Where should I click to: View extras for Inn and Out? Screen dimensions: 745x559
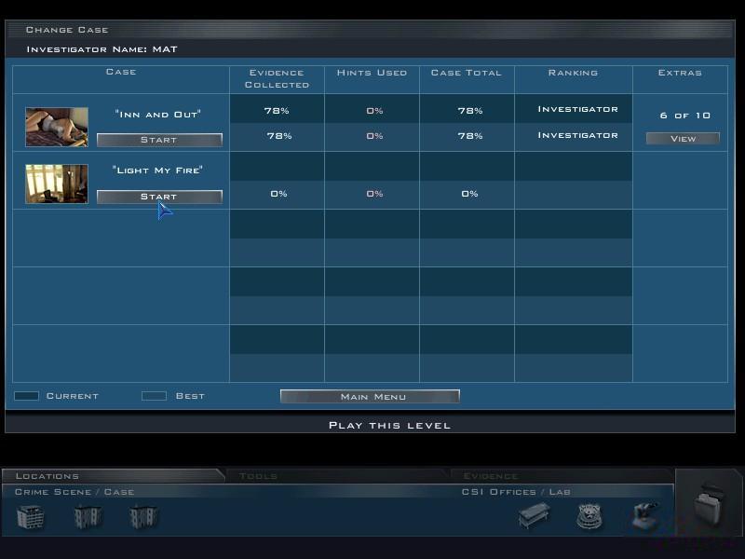pos(683,138)
